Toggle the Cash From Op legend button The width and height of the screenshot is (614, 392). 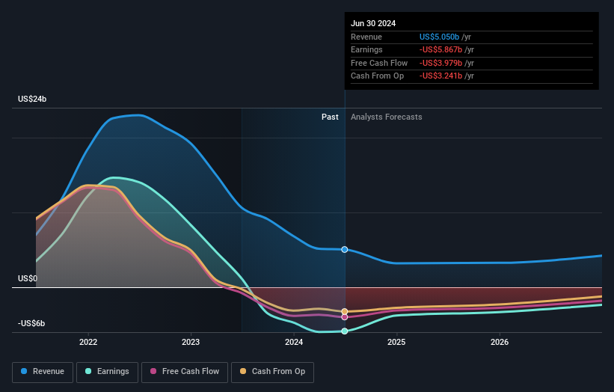pos(272,372)
